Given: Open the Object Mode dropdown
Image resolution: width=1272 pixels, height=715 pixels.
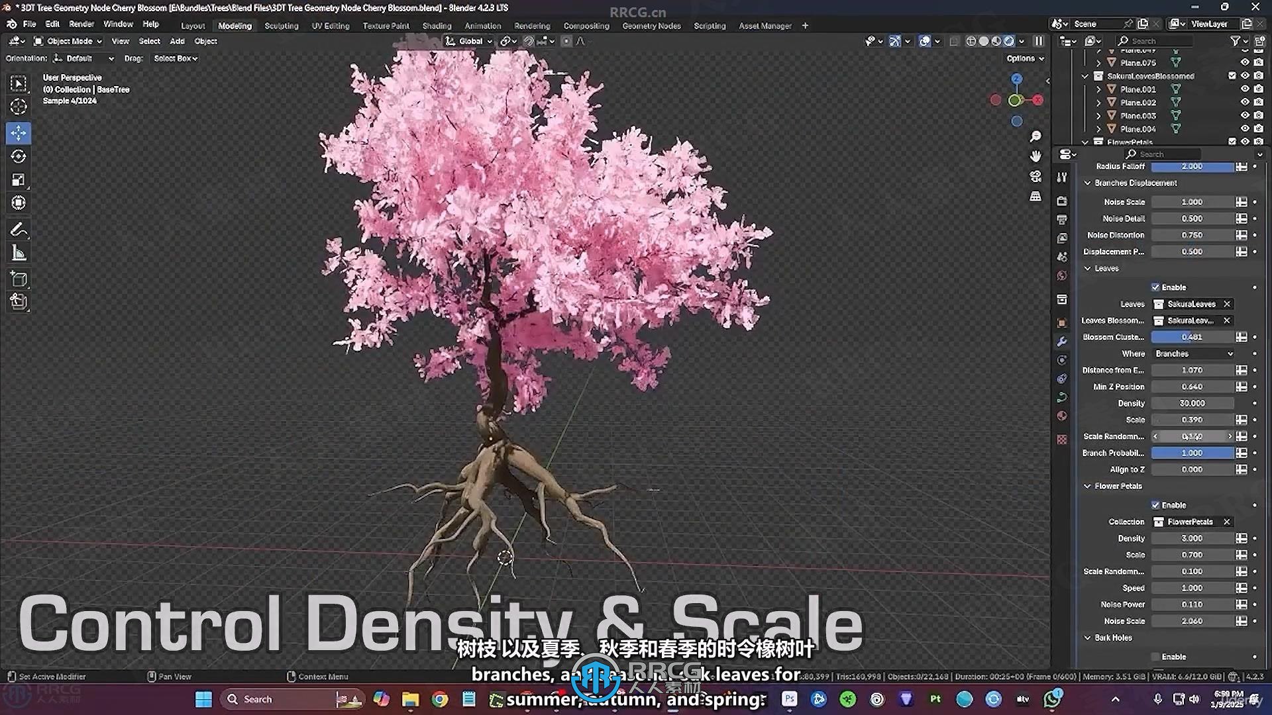Looking at the screenshot, I should 68,41.
